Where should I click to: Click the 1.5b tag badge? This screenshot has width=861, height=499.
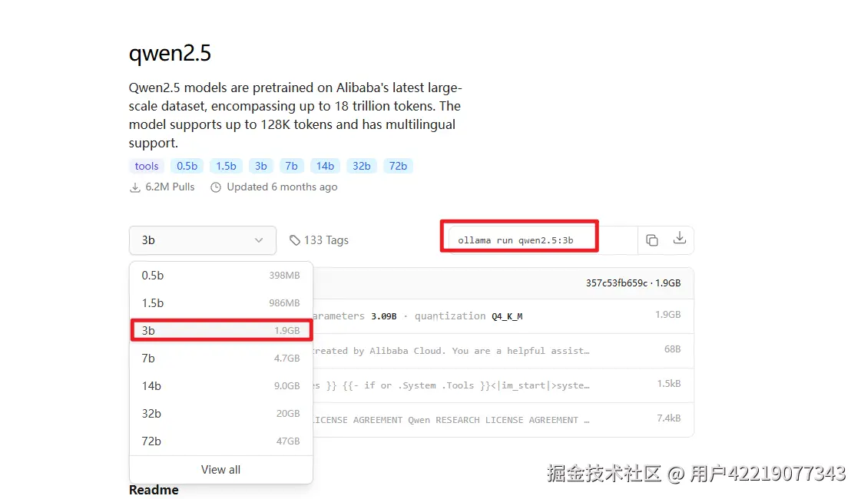coord(226,166)
